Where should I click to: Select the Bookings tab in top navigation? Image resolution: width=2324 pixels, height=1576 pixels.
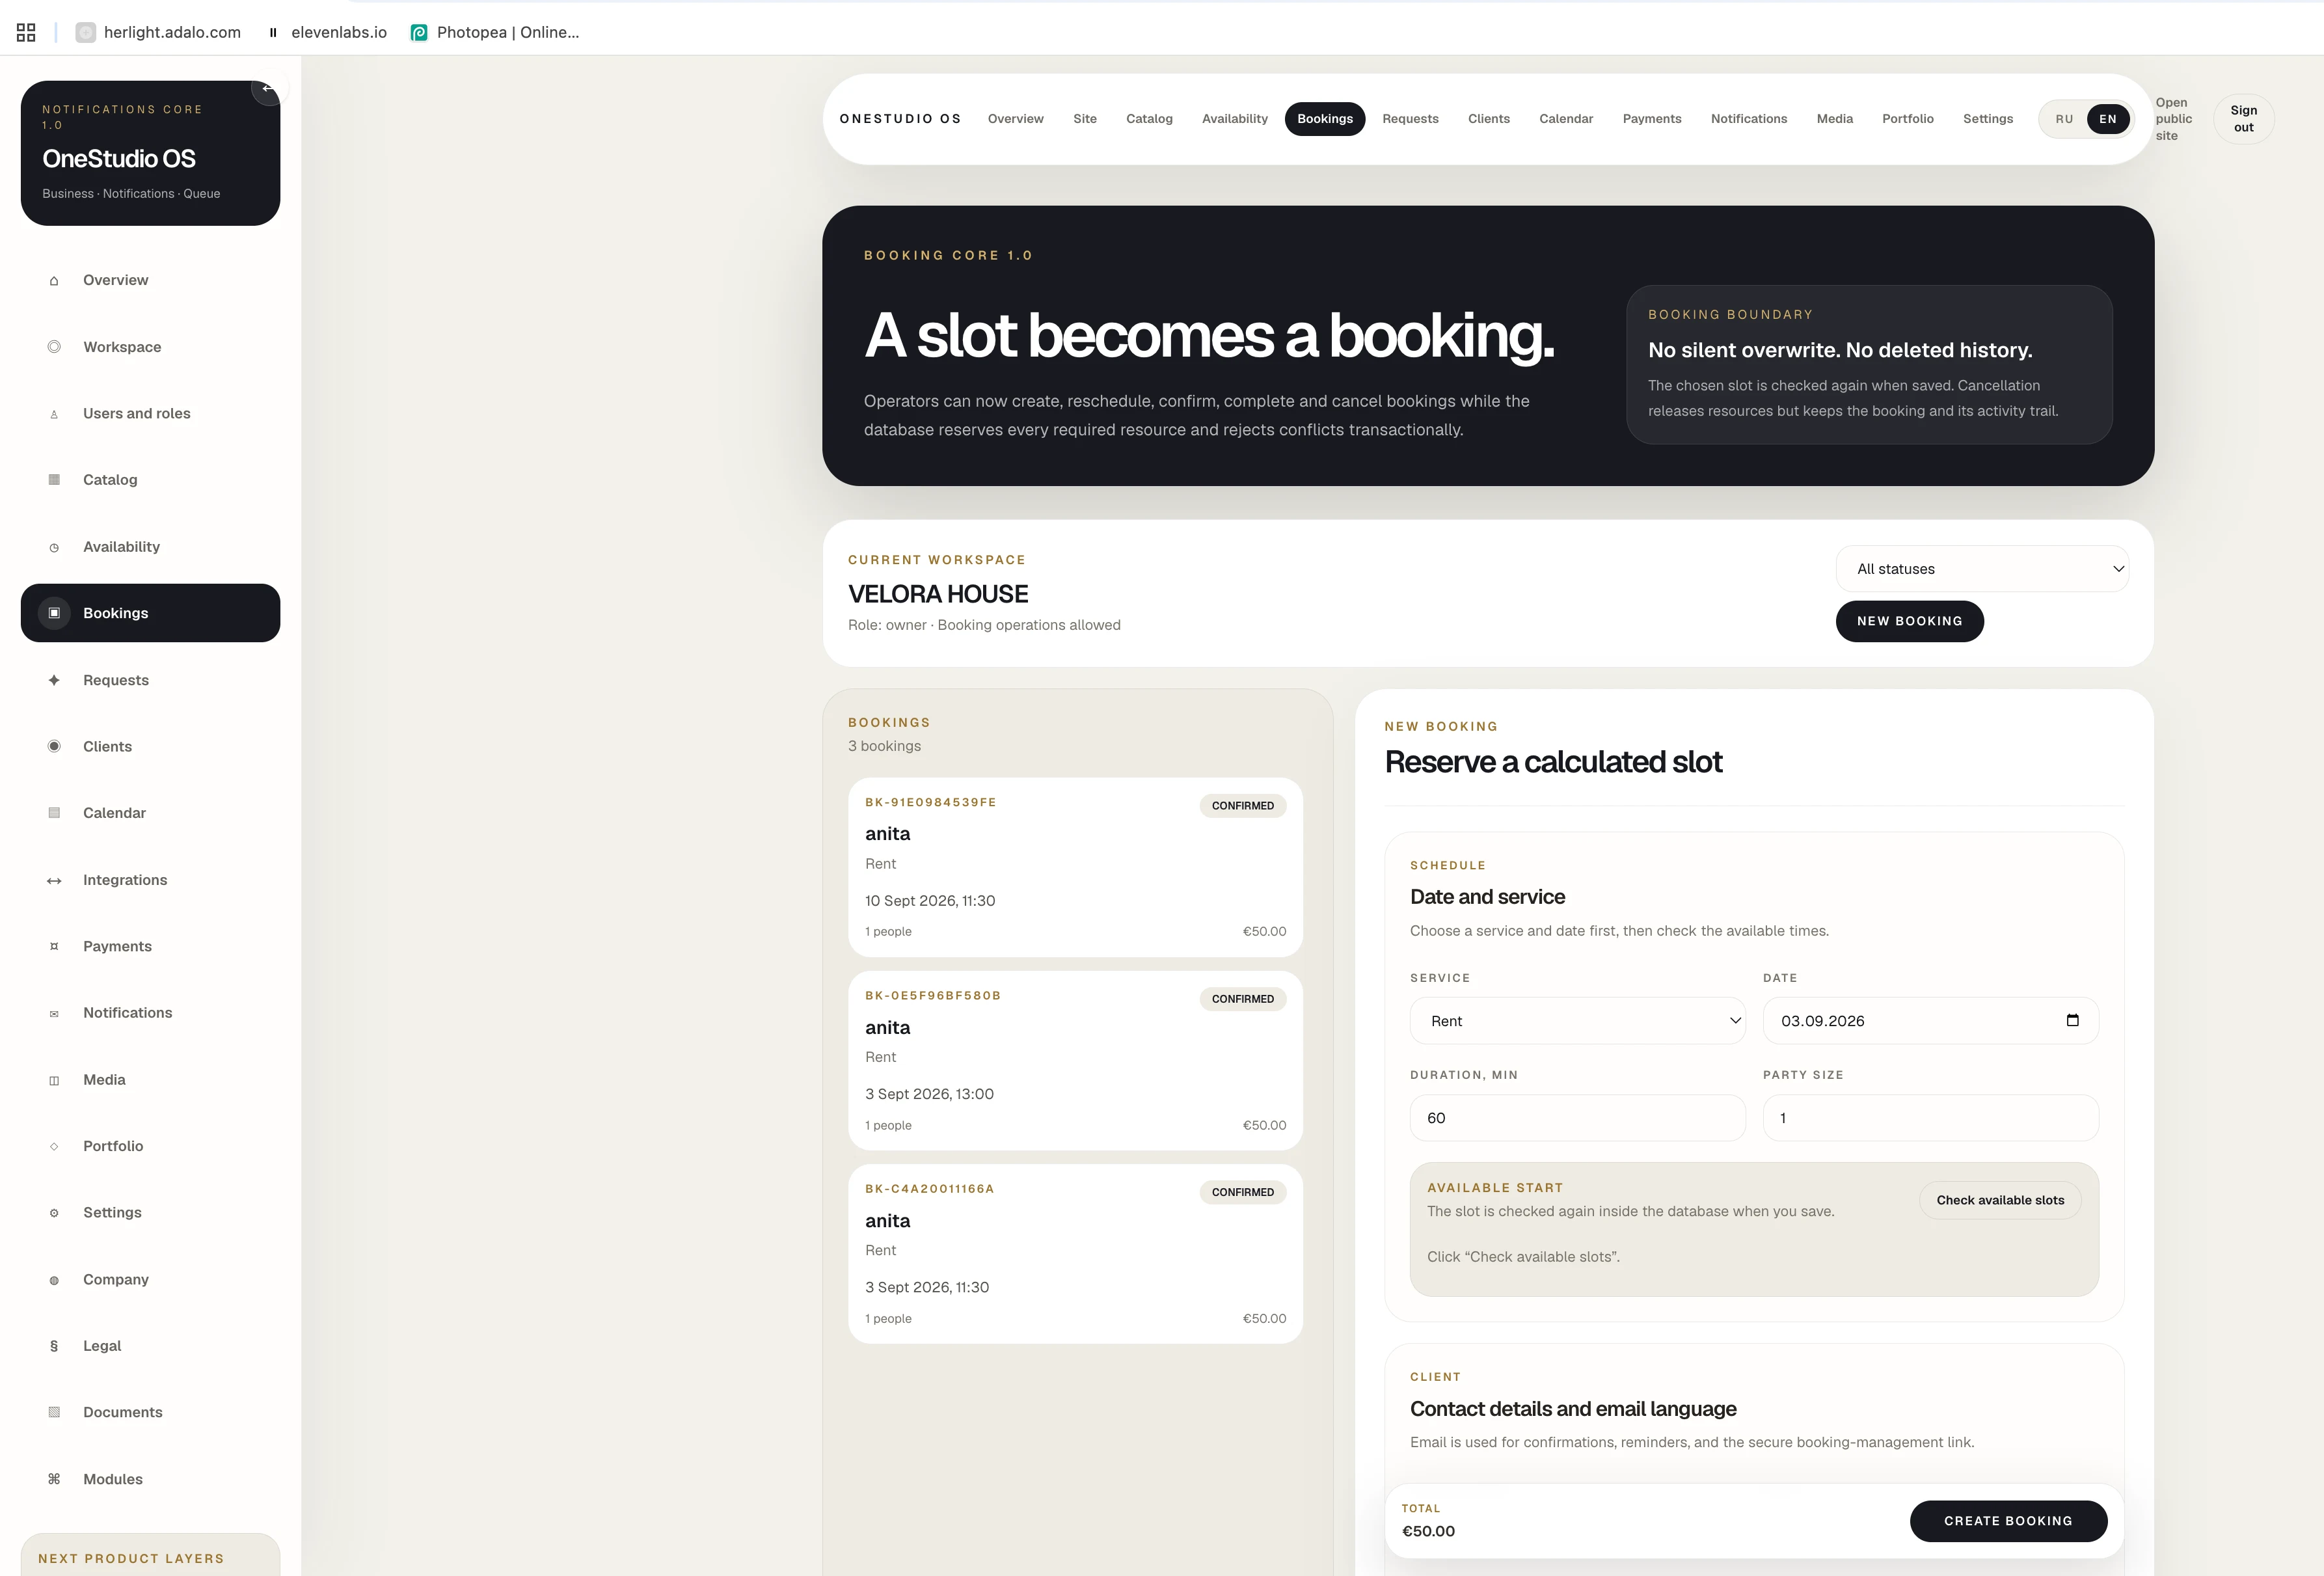(1325, 119)
